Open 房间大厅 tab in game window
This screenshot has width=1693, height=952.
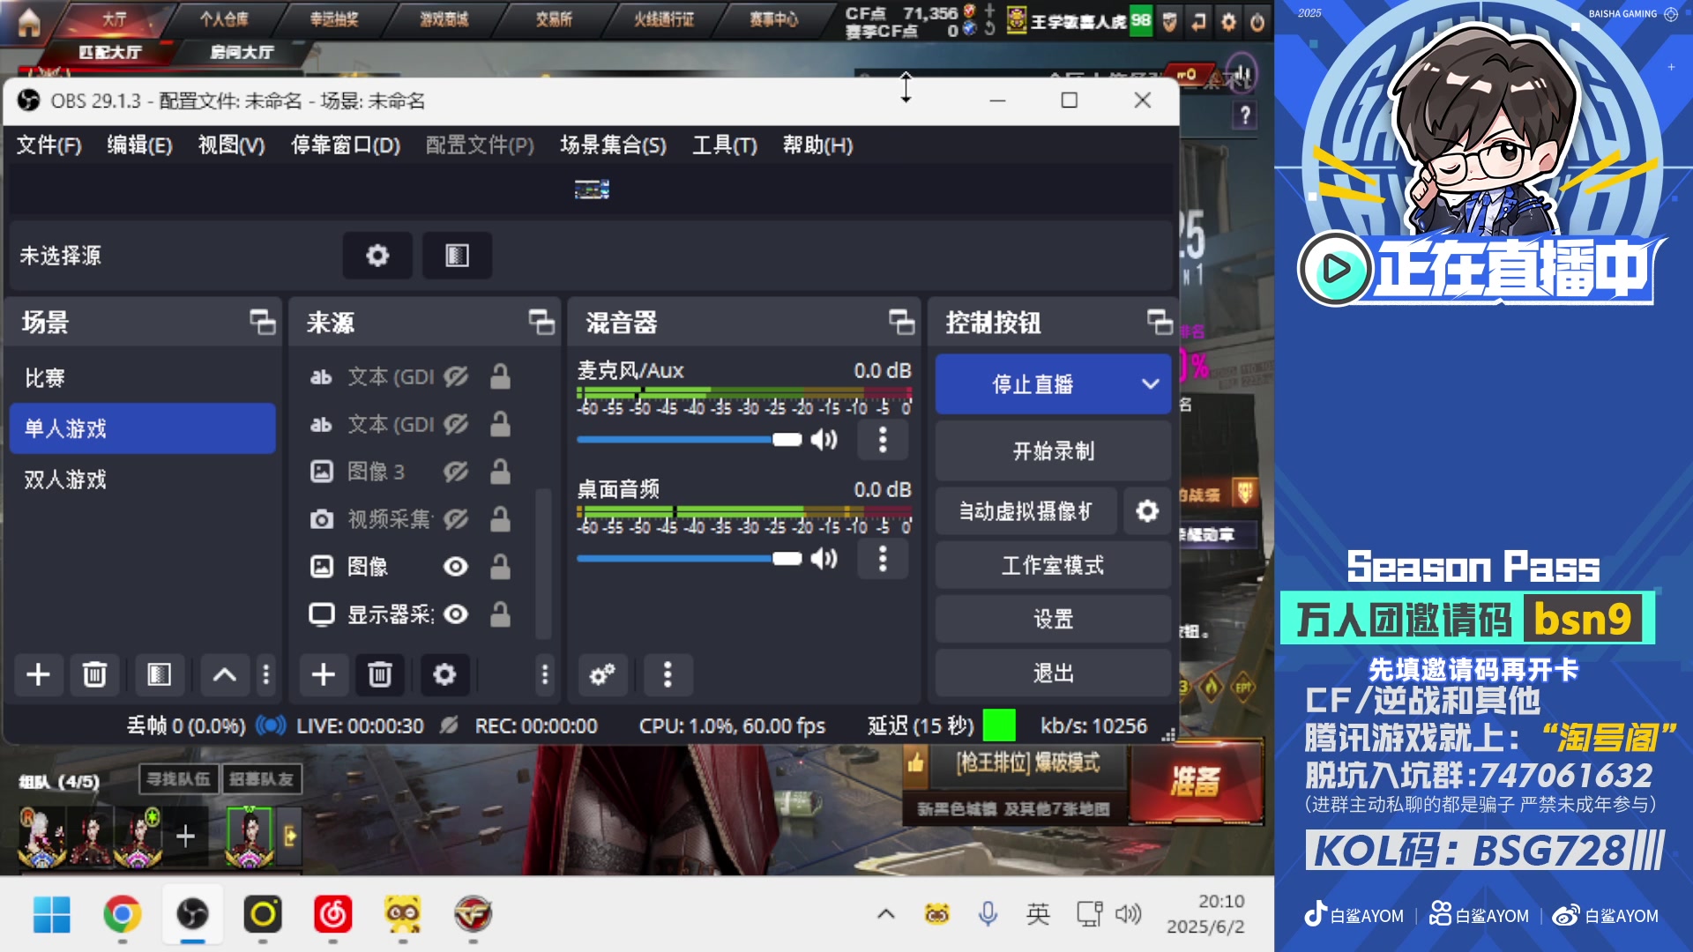[242, 52]
